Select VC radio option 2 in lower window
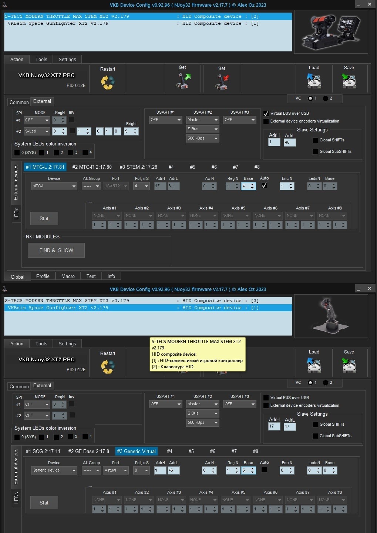The image size is (377, 533). click(325, 383)
